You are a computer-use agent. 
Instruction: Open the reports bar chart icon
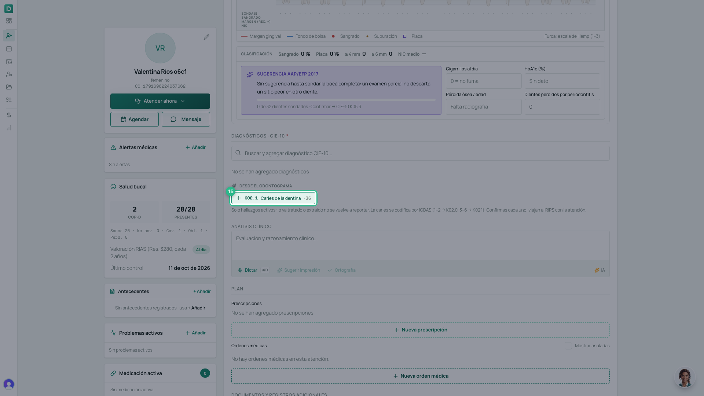(9, 128)
